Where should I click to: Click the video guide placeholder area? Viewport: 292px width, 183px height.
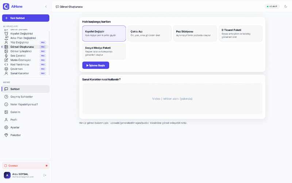pyautogui.click(x=172, y=98)
